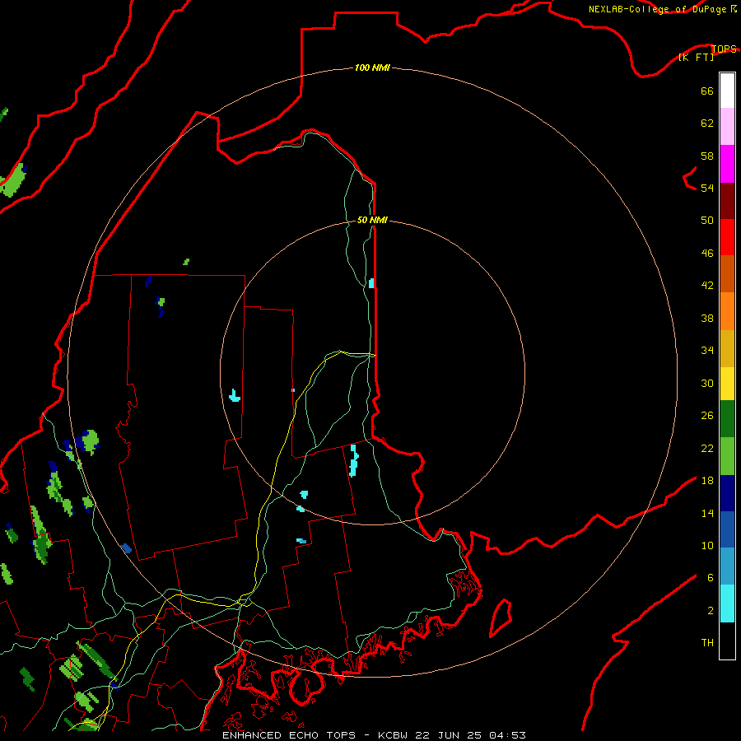Select the bright yellow legend swatch
The height and width of the screenshot is (741, 741).
[727, 384]
